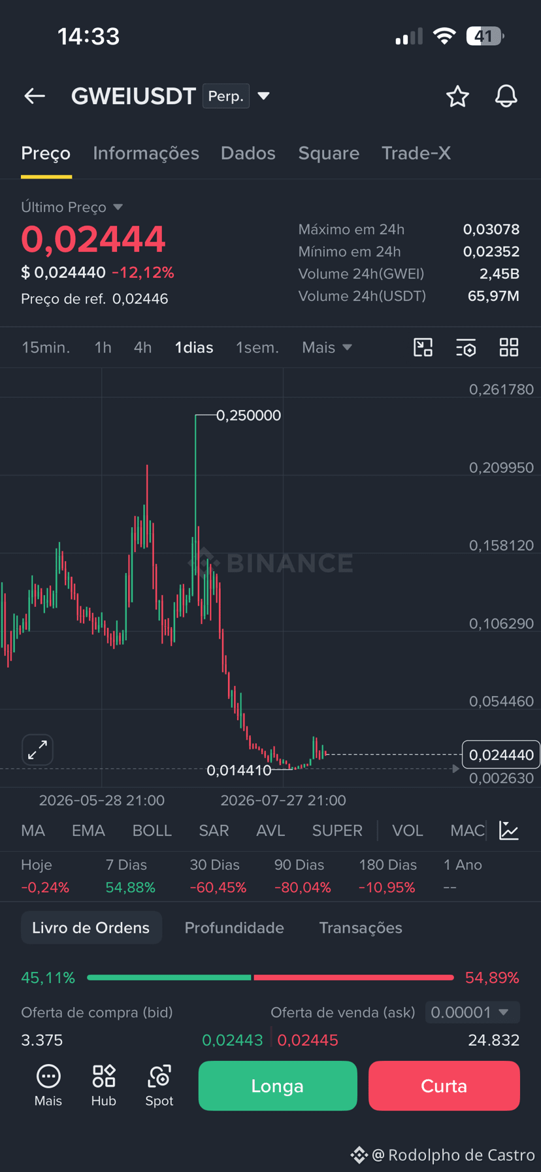Viewport: 541px width, 1172px height.
Task: Toggle the SUPER indicator
Action: tap(337, 831)
